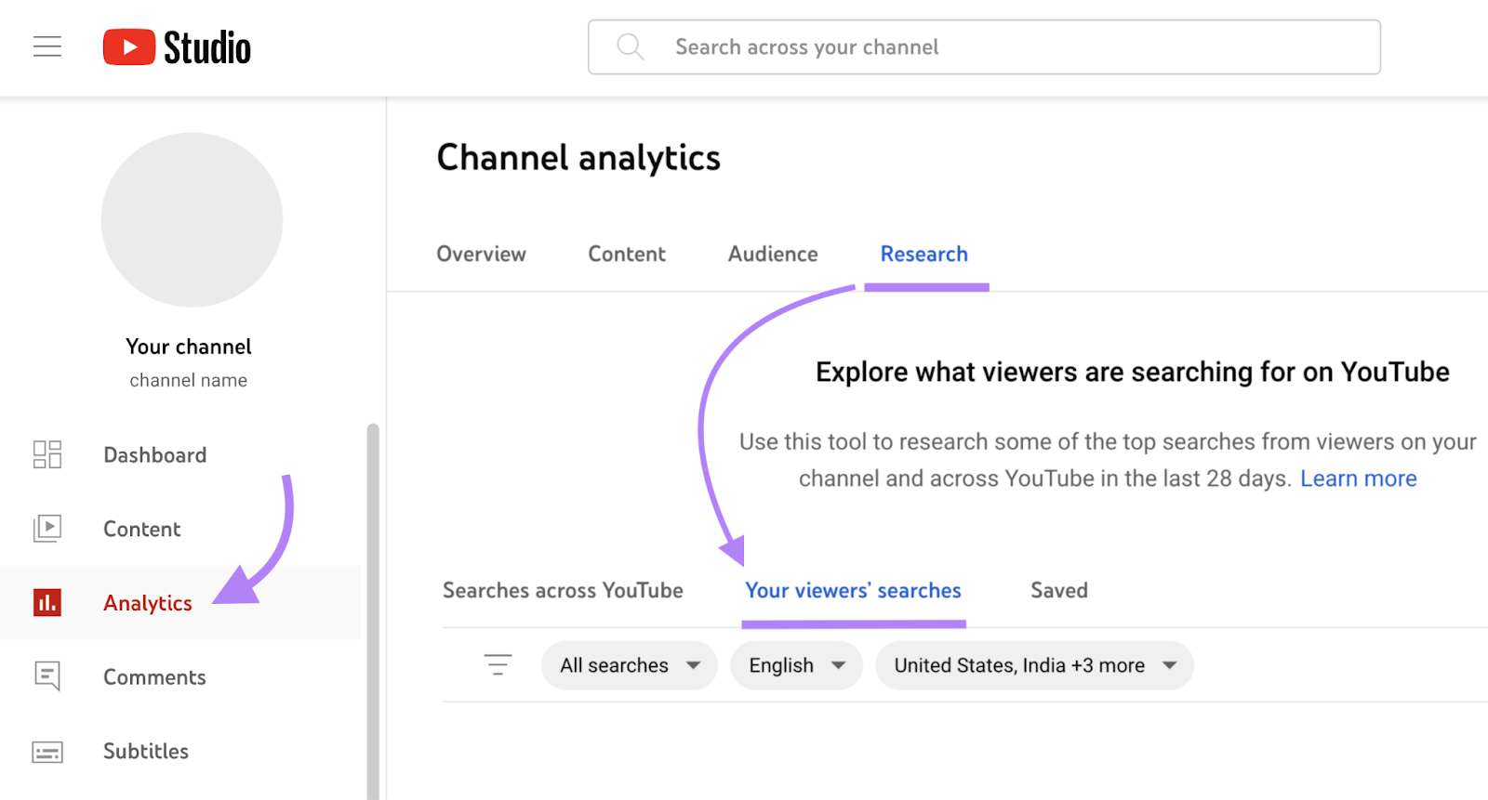
Task: Click the Dashboard grid icon
Action: pos(47,454)
